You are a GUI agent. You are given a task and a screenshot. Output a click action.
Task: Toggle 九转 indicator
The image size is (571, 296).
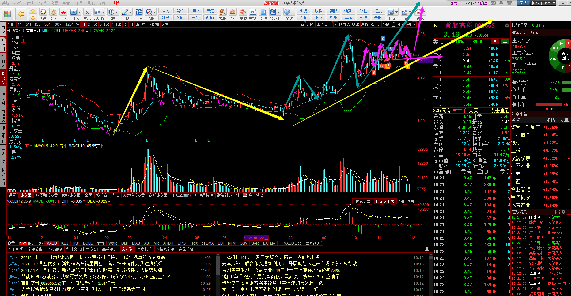310,24
